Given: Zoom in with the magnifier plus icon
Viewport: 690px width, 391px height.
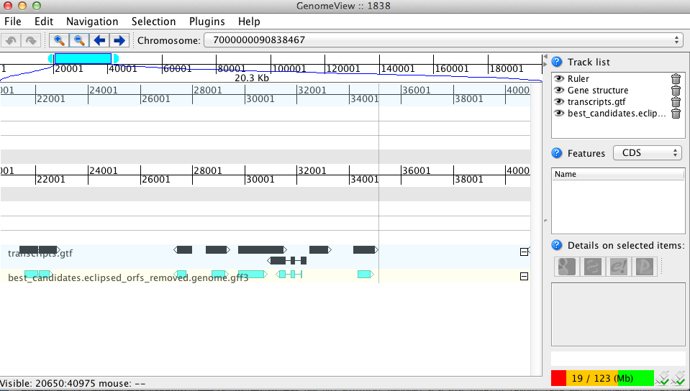Looking at the screenshot, I should pos(58,40).
